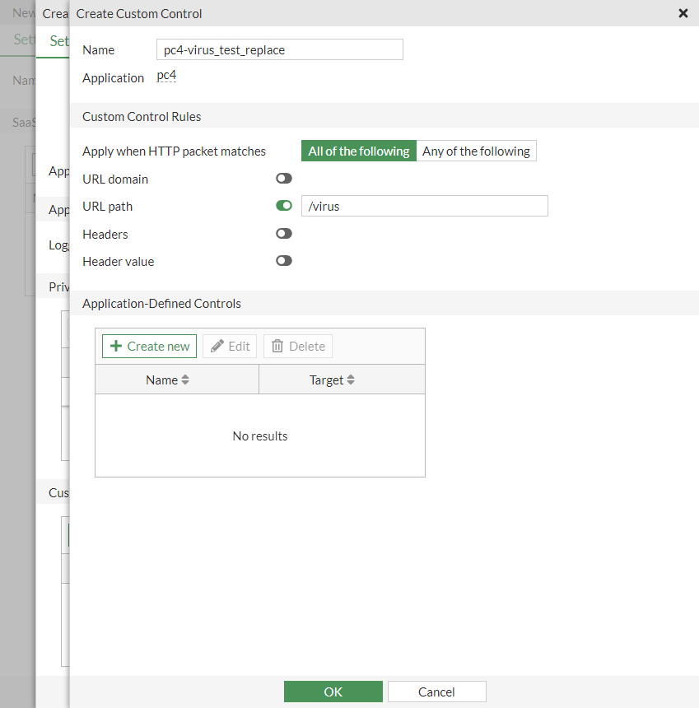Sort the table by Name column
699x708 pixels.
tap(166, 380)
